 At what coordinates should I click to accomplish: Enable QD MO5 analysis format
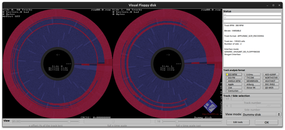271,87
